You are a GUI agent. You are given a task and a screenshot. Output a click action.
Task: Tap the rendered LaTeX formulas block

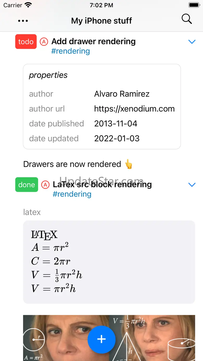pos(109,262)
